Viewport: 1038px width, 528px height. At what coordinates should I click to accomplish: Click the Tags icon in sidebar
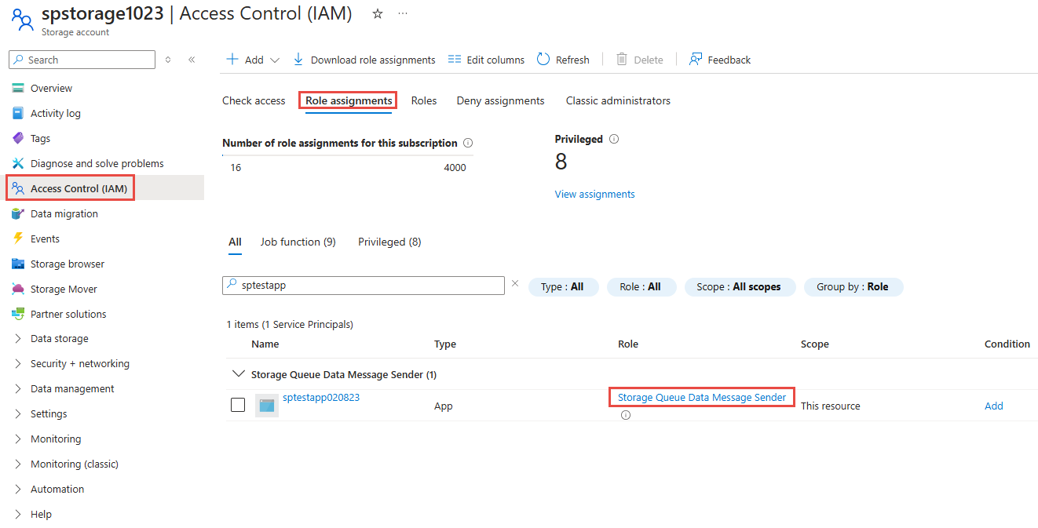[18, 138]
